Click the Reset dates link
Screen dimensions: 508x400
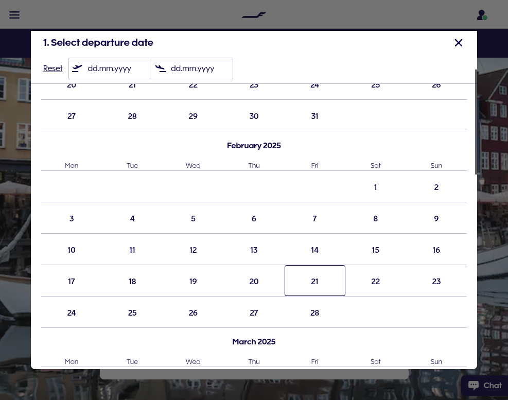pos(53,68)
